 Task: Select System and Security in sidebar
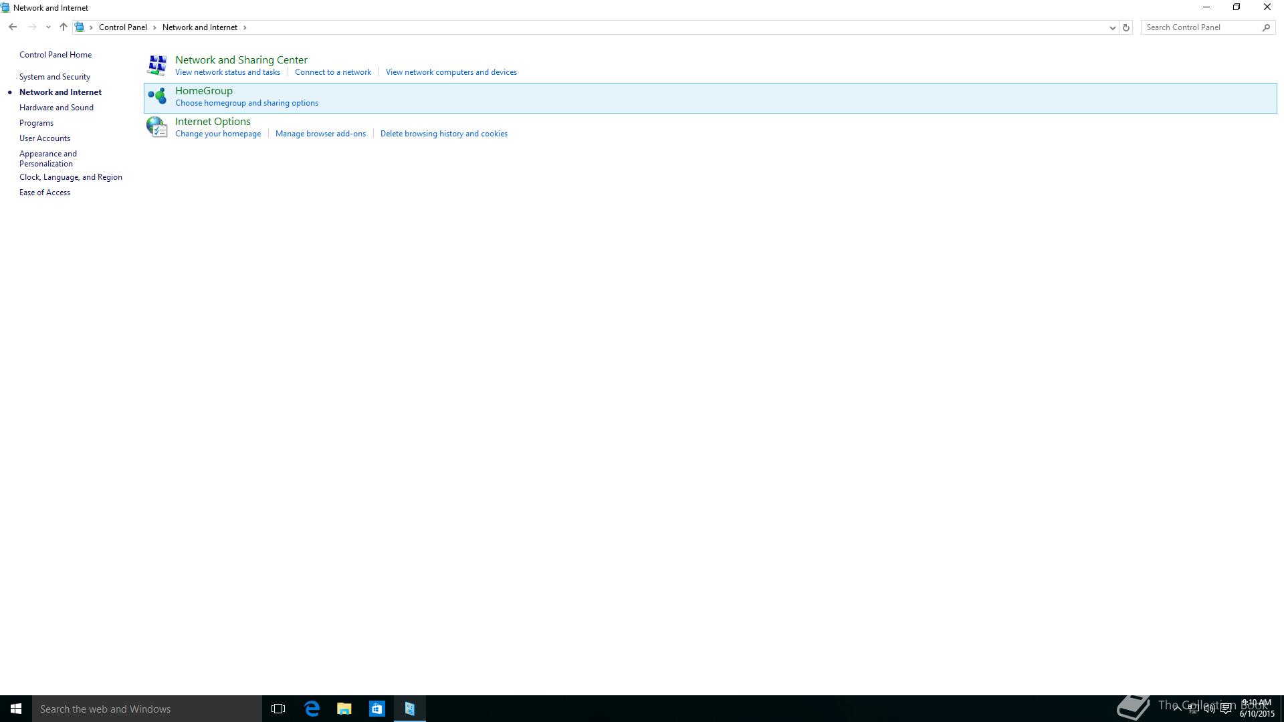(x=54, y=77)
